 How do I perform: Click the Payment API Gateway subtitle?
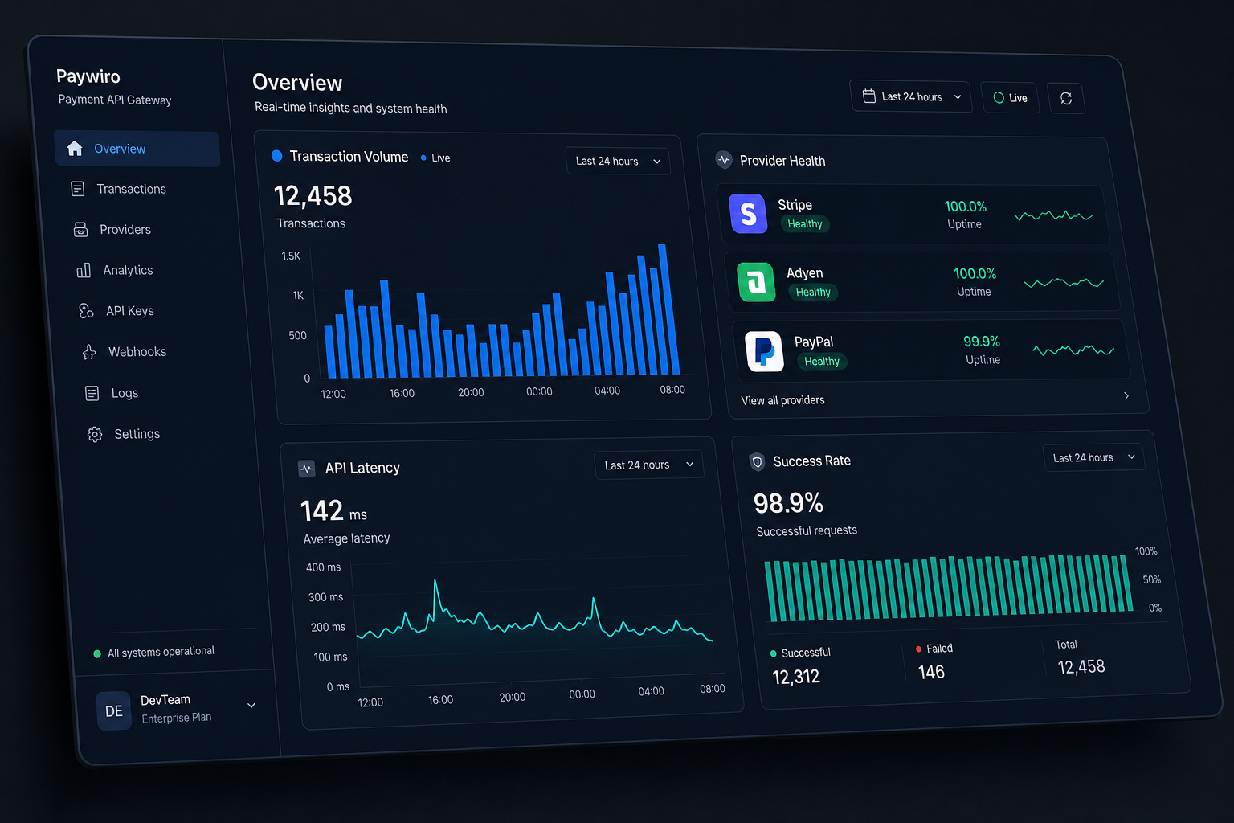point(115,100)
